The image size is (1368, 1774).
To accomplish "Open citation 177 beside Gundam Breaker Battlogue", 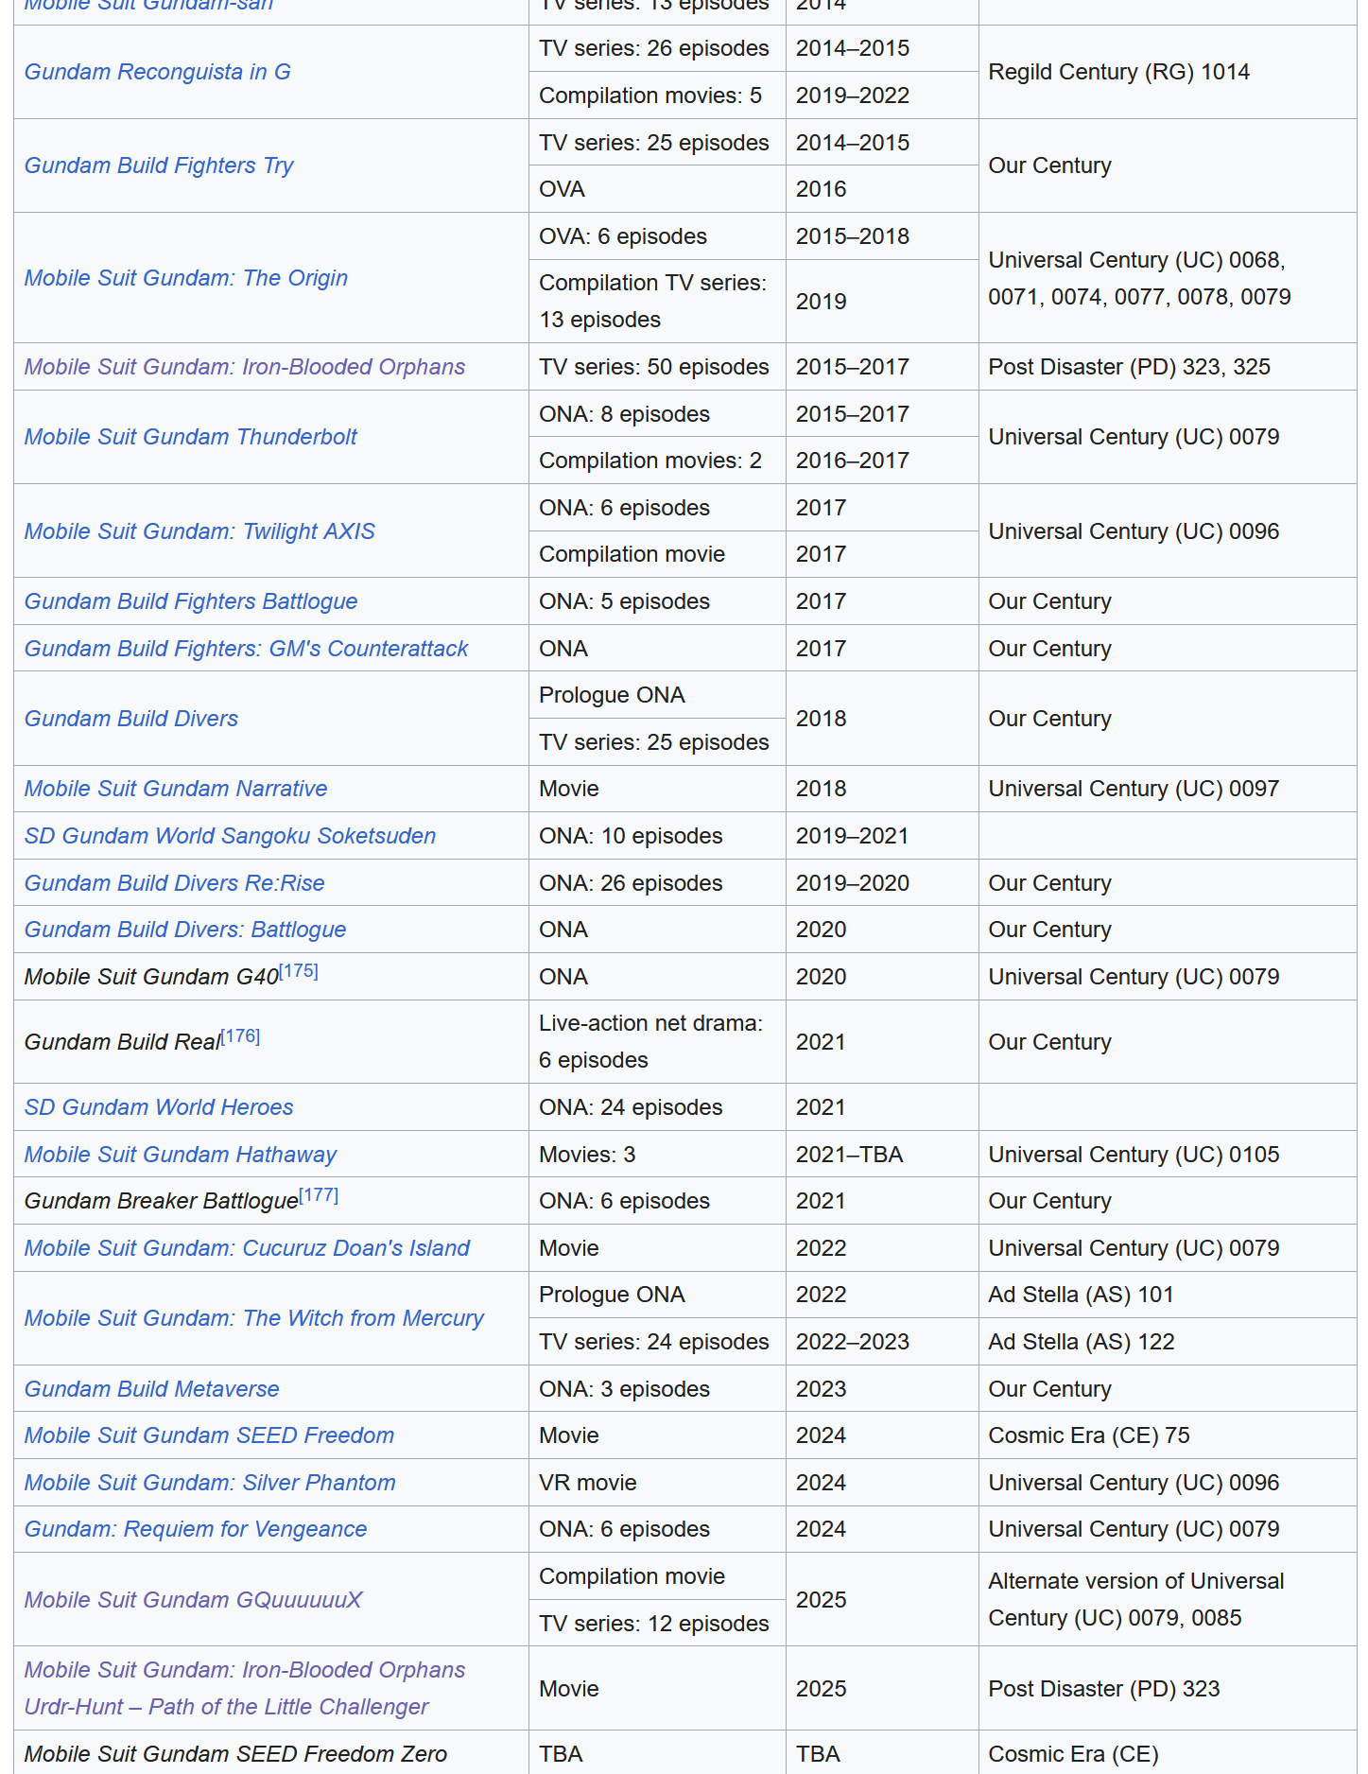I will click(319, 1195).
